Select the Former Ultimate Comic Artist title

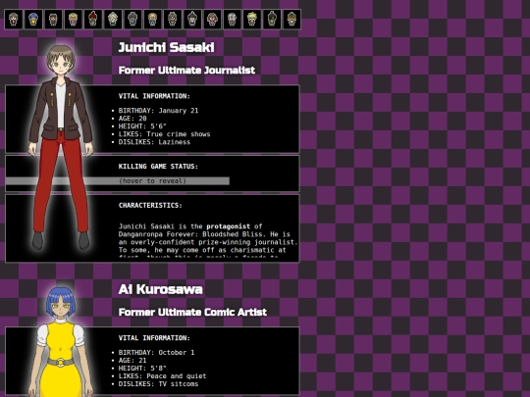point(192,312)
